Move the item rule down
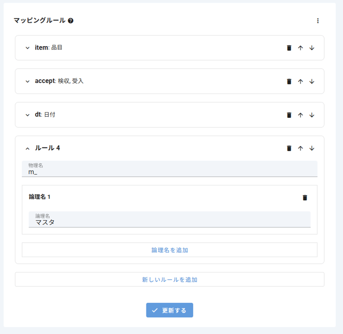343x334 pixels. [312, 48]
